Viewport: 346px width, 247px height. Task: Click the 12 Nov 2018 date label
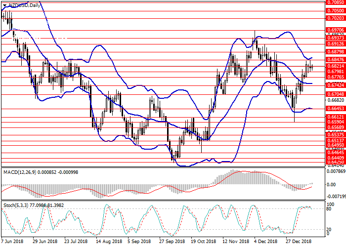click(x=234, y=242)
